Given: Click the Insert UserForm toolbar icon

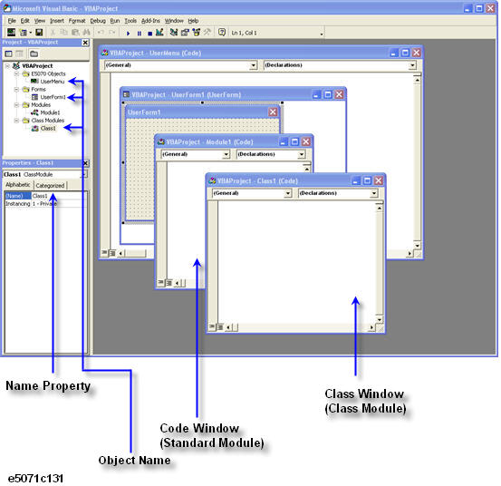Looking at the screenshot, I should pos(23,33).
